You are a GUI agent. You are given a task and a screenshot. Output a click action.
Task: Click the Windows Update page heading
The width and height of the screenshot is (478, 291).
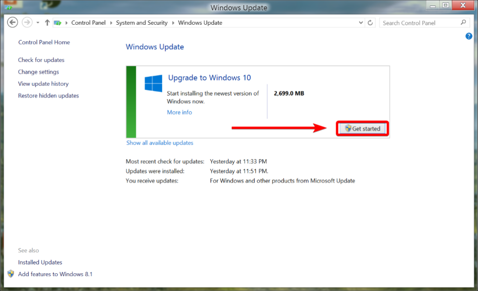(x=155, y=47)
